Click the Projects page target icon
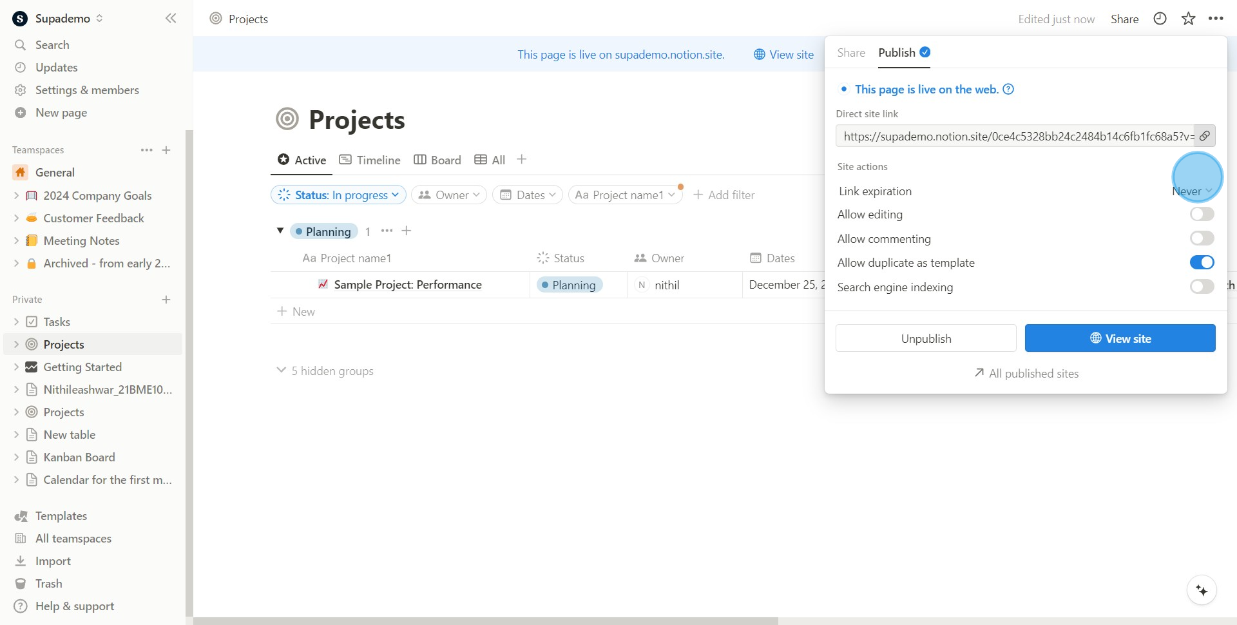The image size is (1237, 625). pos(287,119)
